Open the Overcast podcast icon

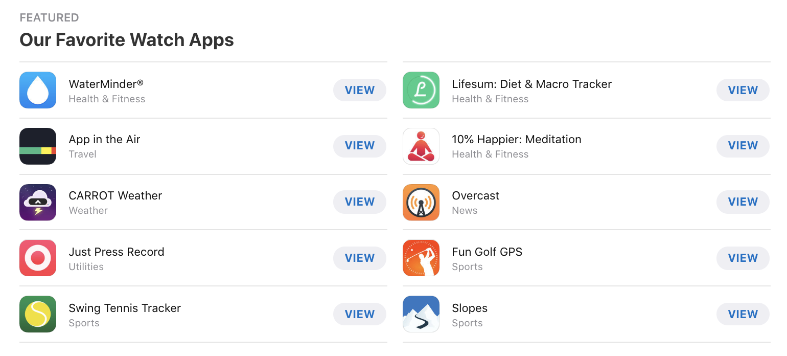421,203
